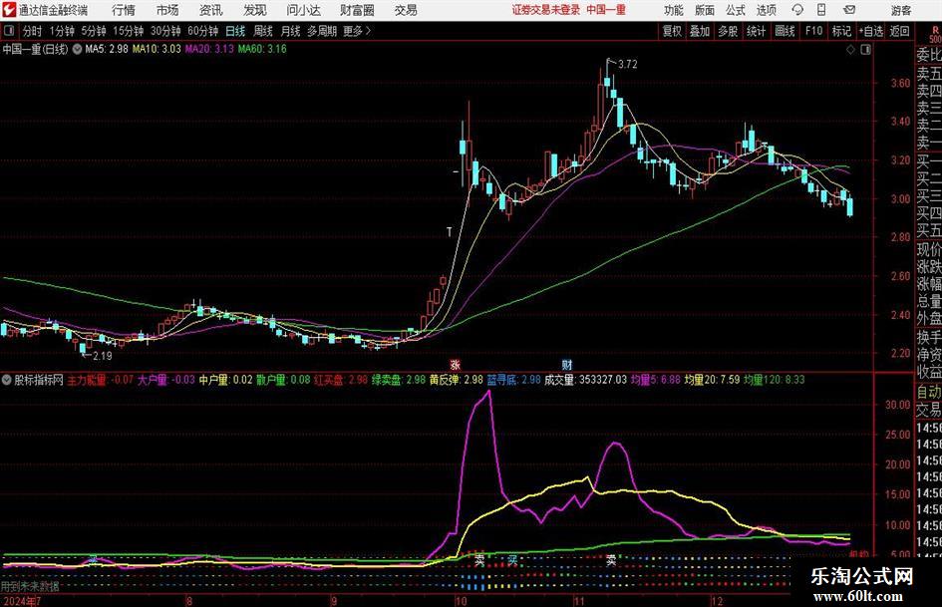This screenshot has height=607, width=942.
Task: Open the 资讯 menu
Action: (211, 10)
